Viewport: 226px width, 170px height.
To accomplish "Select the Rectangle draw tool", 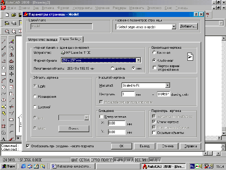I will click(x=4, y=74).
